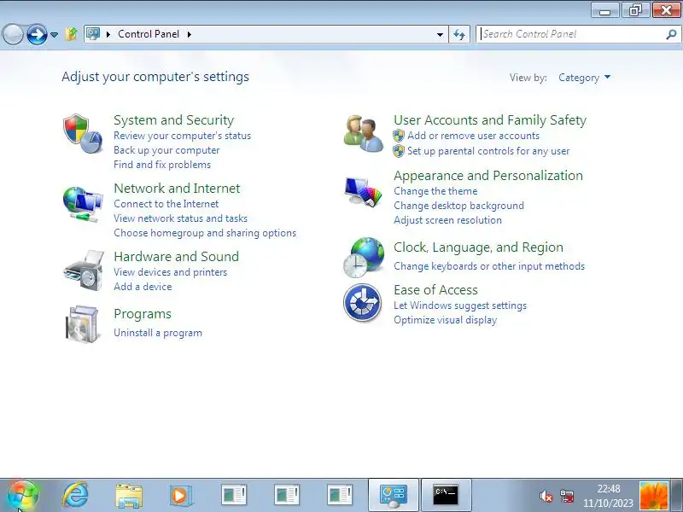This screenshot has width=683, height=512.
Task: Expand the address bar history dropdown
Action: pyautogui.click(x=440, y=34)
